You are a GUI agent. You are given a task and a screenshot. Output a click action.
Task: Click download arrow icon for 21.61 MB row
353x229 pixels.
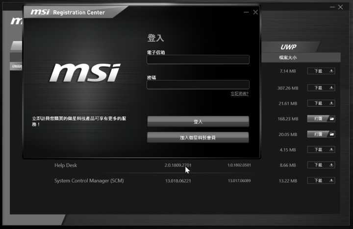pos(331,103)
